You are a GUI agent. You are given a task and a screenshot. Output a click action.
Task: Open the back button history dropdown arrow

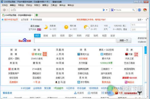[7, 10]
